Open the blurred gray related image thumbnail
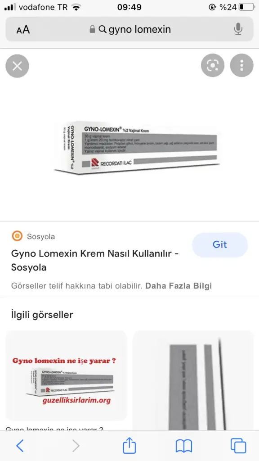259x461 pixels. pos(192,381)
